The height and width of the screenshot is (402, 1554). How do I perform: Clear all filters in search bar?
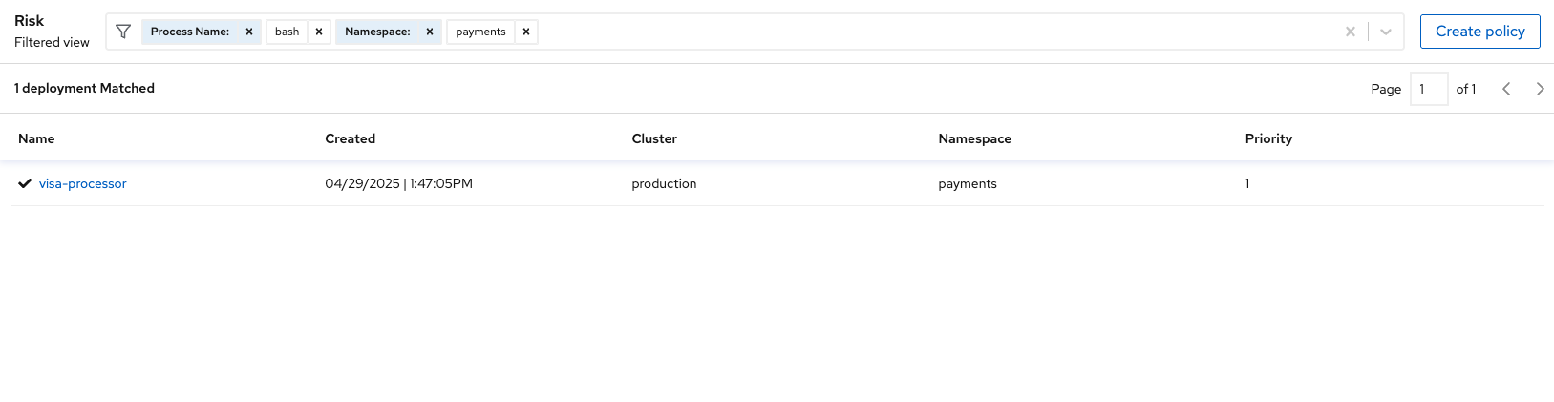pos(1351,32)
